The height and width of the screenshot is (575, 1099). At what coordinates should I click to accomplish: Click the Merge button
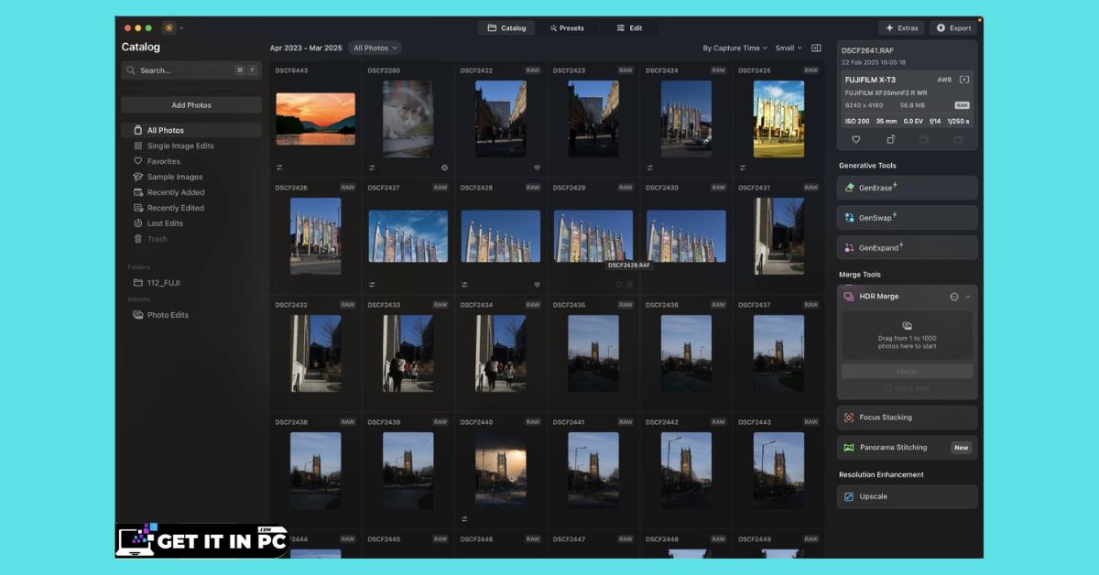pyautogui.click(x=907, y=372)
